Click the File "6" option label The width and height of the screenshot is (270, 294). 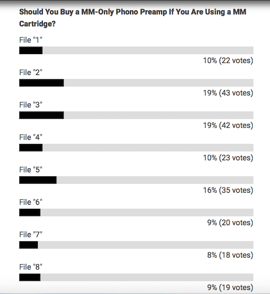point(31,202)
